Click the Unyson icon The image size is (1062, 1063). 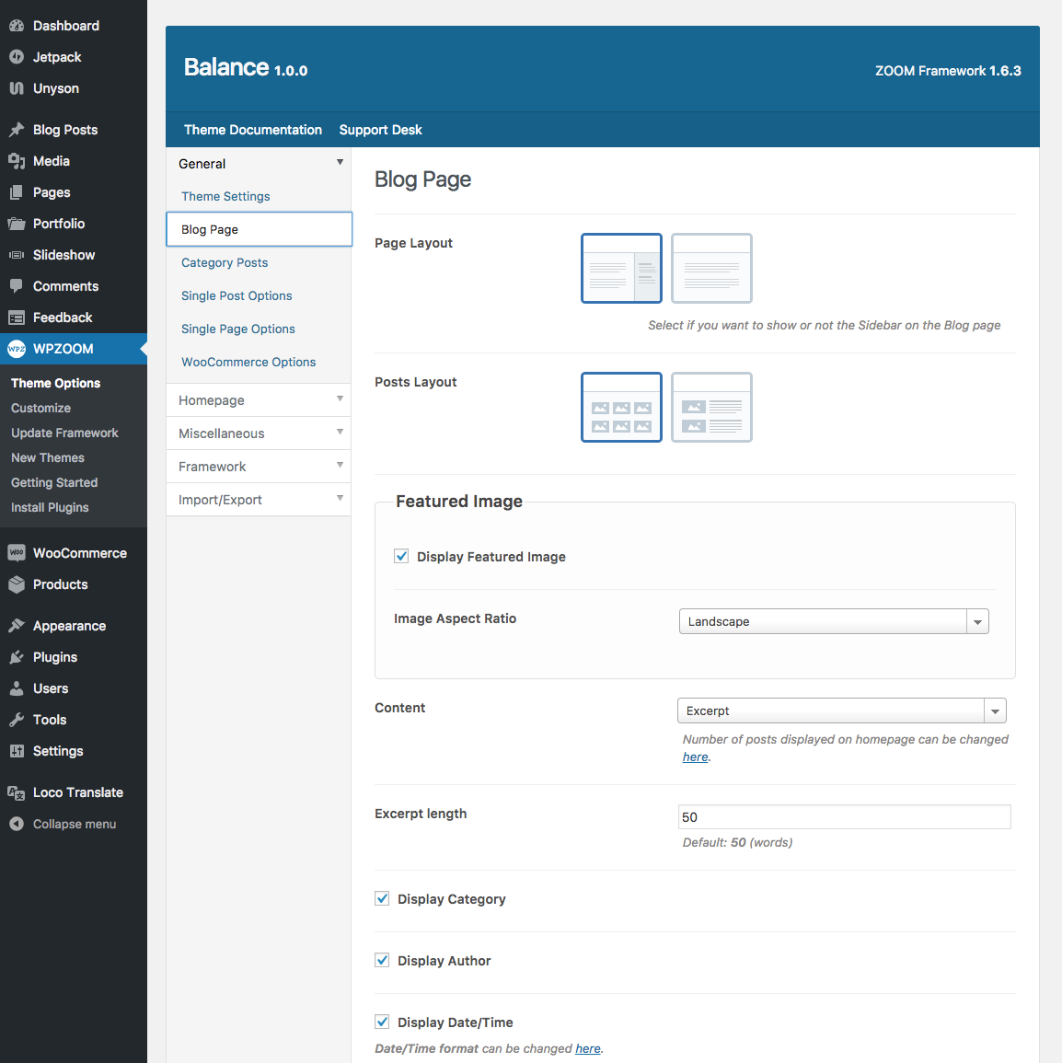[17, 88]
